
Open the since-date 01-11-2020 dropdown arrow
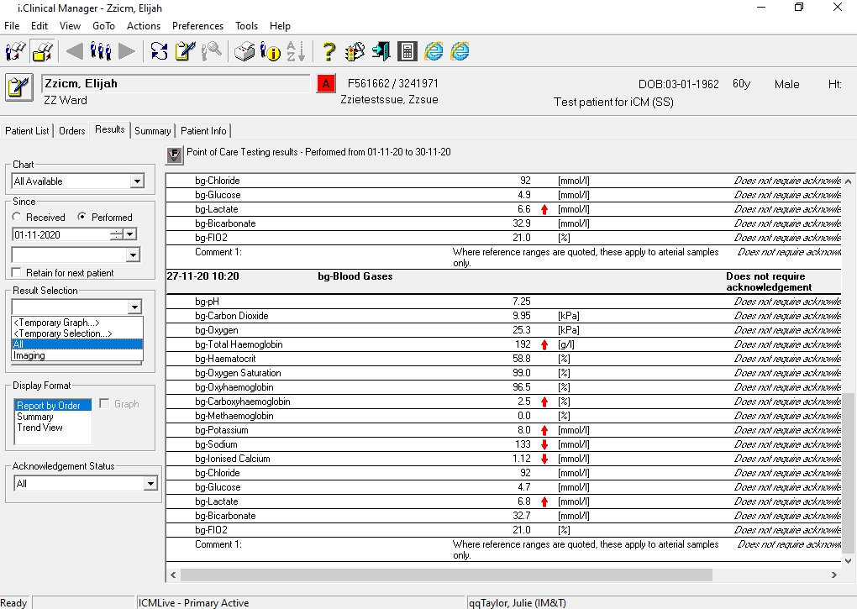130,234
